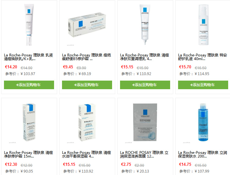This screenshot has width=230, height=175.
Task: Open the Hydraphase mask sachet image
Action: coord(145,122)
